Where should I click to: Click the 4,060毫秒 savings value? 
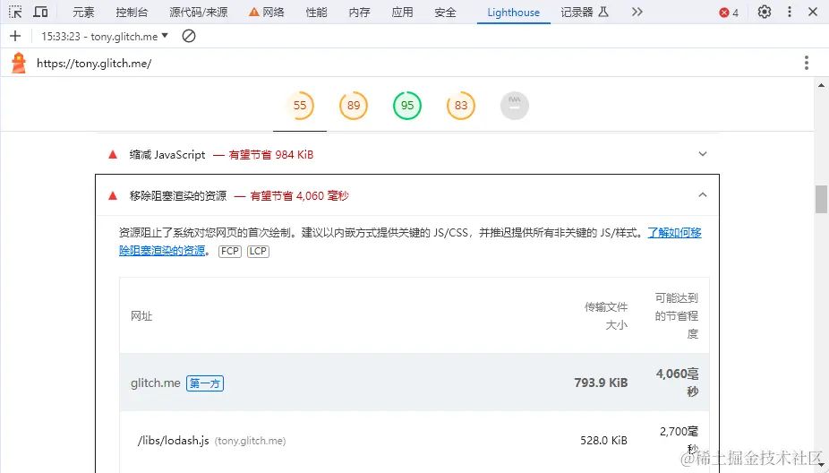(678, 383)
